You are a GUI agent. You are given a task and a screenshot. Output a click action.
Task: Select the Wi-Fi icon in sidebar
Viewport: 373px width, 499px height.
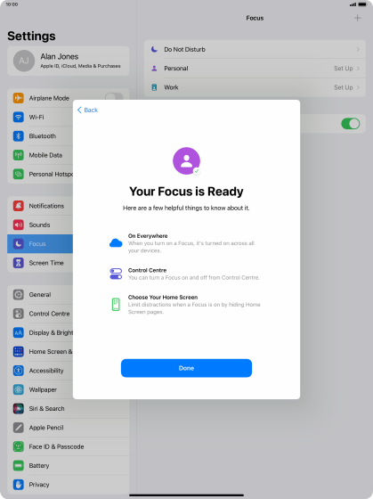[x=19, y=117]
